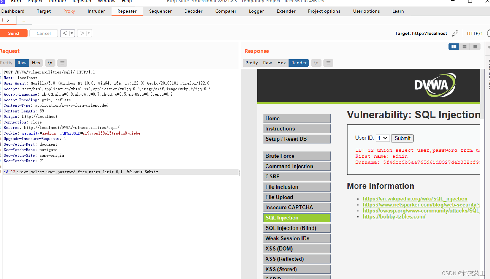
Task: Select side-by-side layout icon in Response
Action: (454, 47)
